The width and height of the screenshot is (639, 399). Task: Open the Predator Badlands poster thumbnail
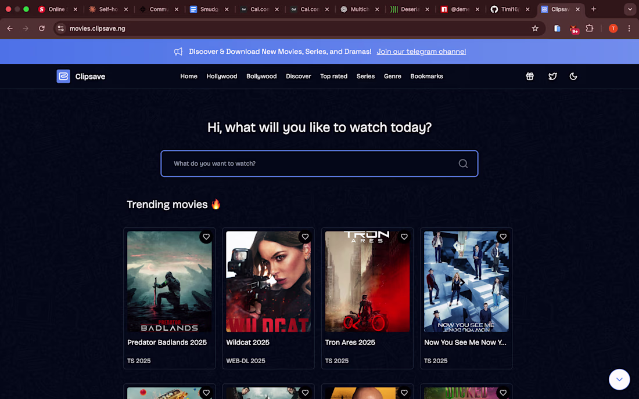(x=170, y=281)
